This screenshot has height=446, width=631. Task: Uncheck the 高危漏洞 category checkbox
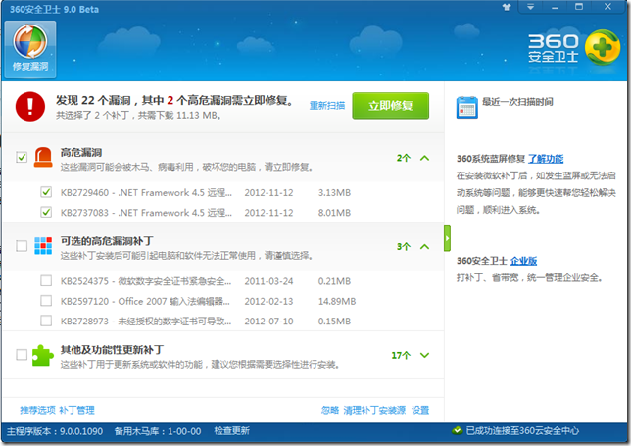point(22,157)
